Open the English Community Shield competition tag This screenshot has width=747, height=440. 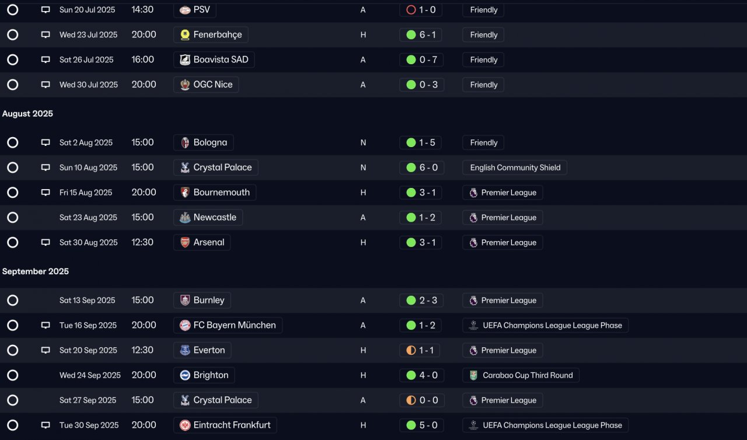click(515, 167)
